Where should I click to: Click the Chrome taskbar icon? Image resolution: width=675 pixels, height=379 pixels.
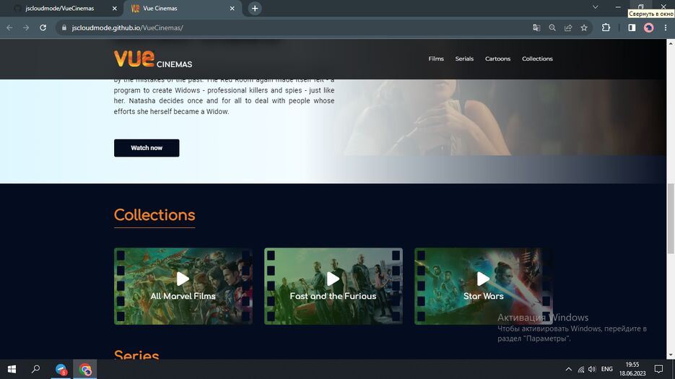[84, 369]
